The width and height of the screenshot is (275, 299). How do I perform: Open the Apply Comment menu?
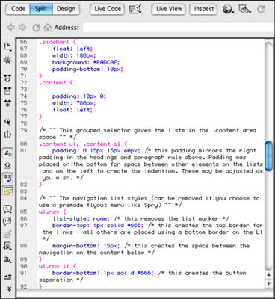[7, 209]
